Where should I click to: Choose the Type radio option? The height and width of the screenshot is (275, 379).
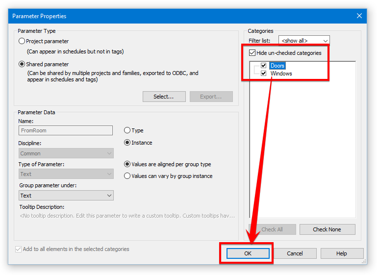pyautogui.click(x=127, y=130)
